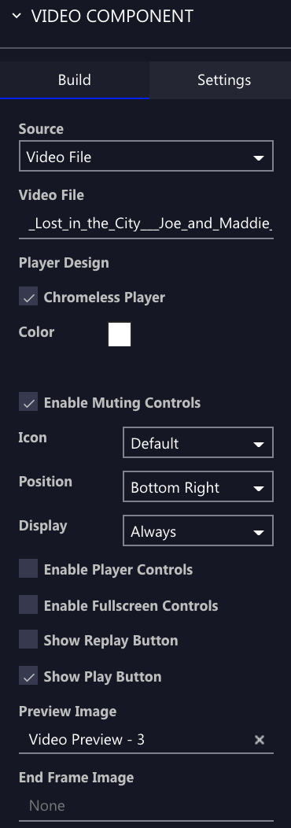This screenshot has width=291, height=828.
Task: Check the Enable Player Controls box
Action: click(x=28, y=569)
